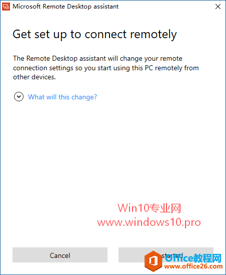Click the word 'PC' in the description
Screen dimensions: 226x275
pos(149,68)
